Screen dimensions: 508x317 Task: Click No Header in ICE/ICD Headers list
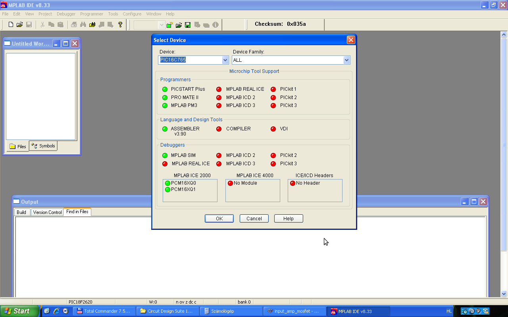[305, 183]
